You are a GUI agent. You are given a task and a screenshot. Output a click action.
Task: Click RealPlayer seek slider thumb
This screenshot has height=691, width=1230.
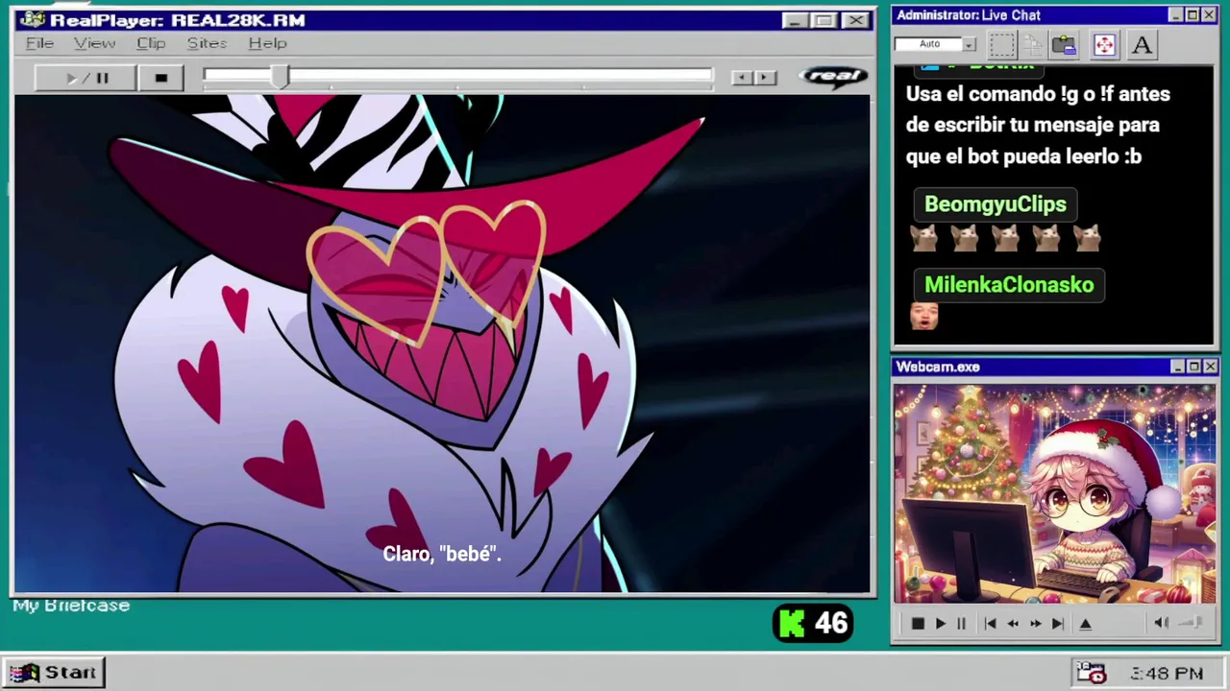280,78
